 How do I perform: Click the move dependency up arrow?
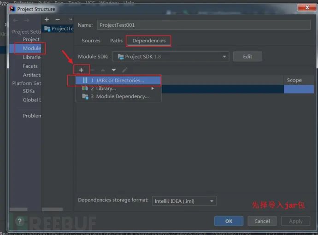tap(103, 70)
